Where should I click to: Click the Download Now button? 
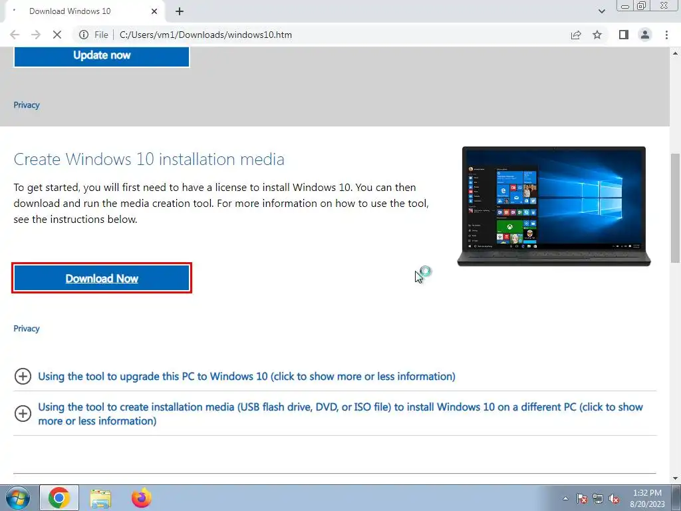click(x=102, y=278)
